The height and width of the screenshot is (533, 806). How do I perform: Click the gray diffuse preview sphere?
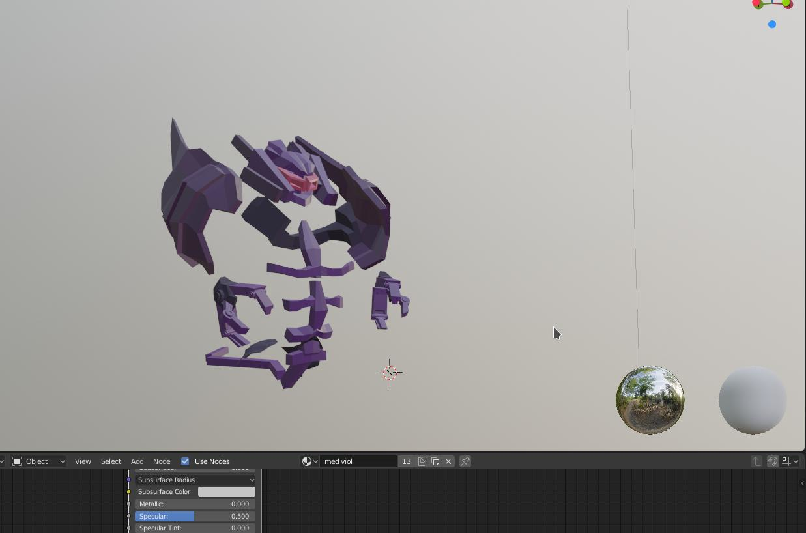click(753, 400)
